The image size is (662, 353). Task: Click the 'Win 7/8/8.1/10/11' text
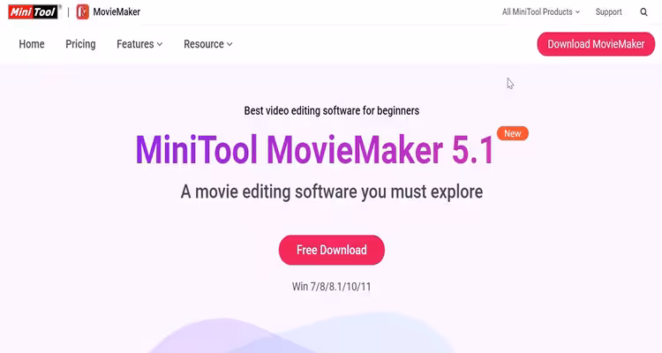(331, 287)
